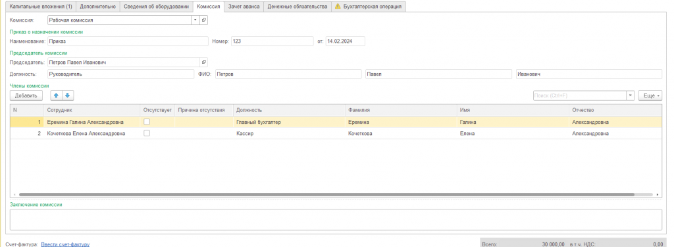This screenshot has height=247, width=674.
Task: Click row number 1 cell
Action: click(x=26, y=123)
